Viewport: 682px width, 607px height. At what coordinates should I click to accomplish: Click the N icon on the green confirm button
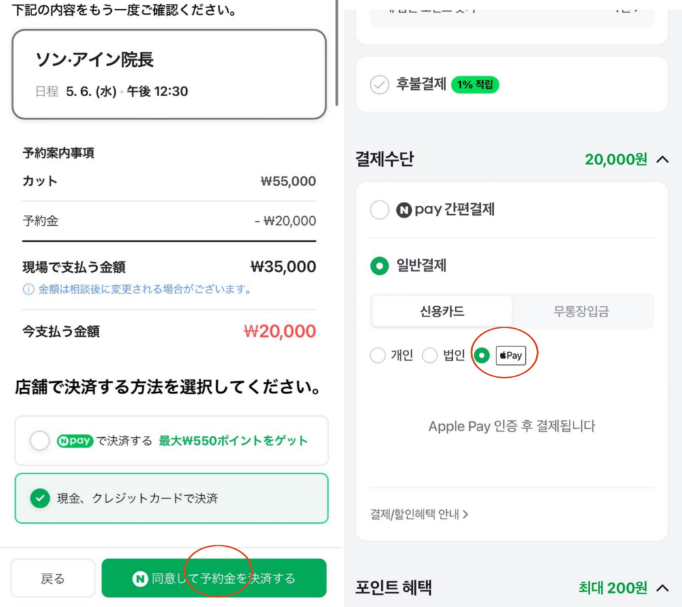coord(140,578)
